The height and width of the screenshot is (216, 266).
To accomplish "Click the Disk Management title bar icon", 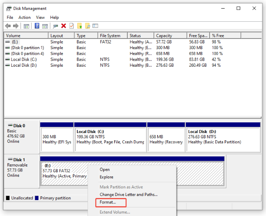I will [9, 9].
